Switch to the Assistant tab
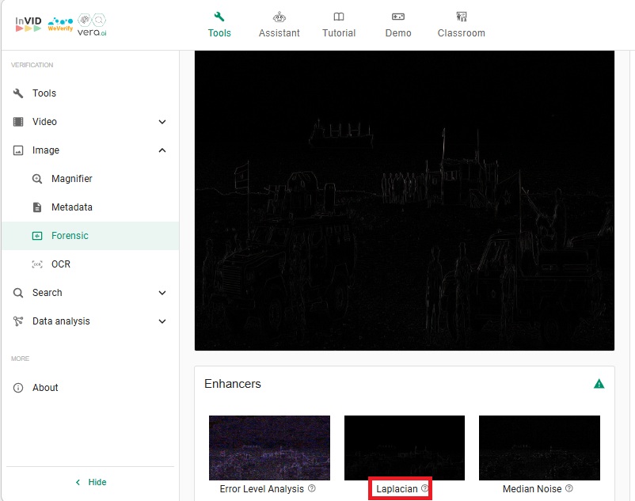This screenshot has width=635, height=501. (279, 25)
